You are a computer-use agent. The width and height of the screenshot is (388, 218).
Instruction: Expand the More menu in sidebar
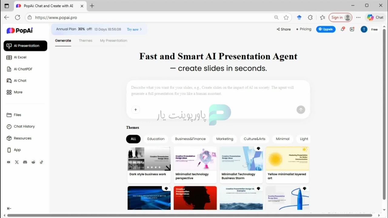(x=18, y=92)
